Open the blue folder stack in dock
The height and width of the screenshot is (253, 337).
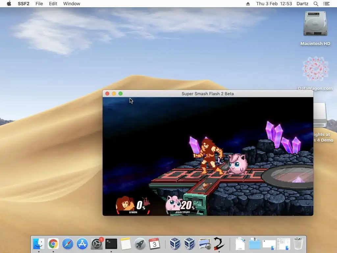coord(255,243)
